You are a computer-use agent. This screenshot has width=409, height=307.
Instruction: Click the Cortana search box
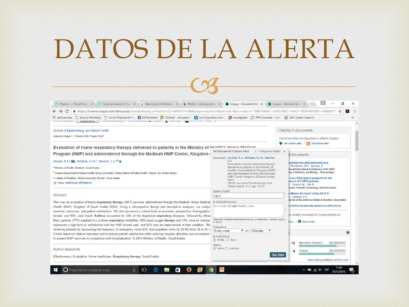pyautogui.click(x=99, y=270)
